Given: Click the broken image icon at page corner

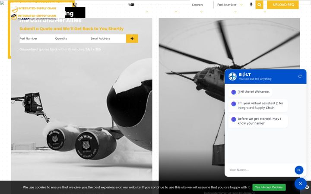Looking at the screenshot, I should [x=2, y=3].
